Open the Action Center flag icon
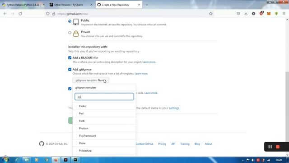Screen dimensions: 289x163 pyautogui.click(x=248, y=160)
